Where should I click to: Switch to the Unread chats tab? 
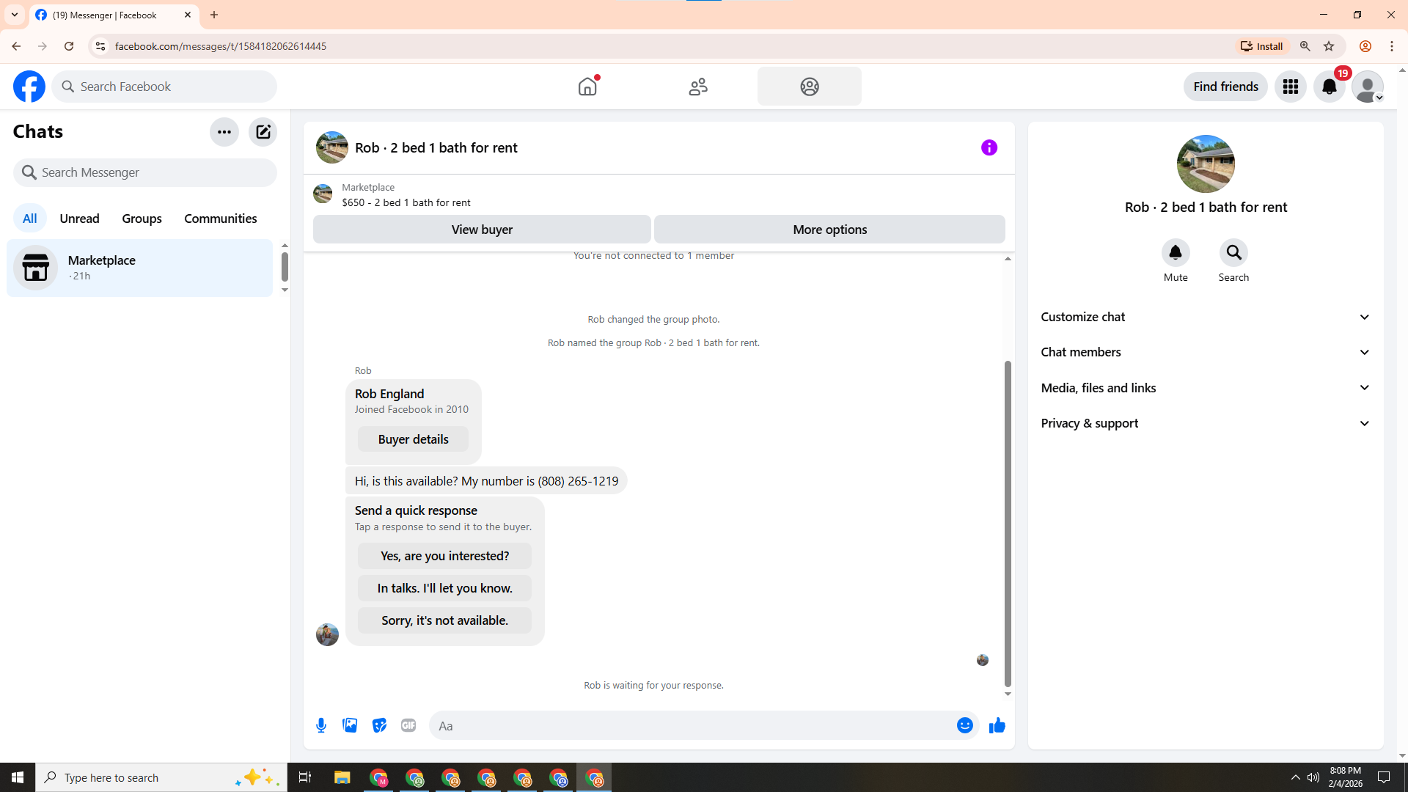click(79, 219)
